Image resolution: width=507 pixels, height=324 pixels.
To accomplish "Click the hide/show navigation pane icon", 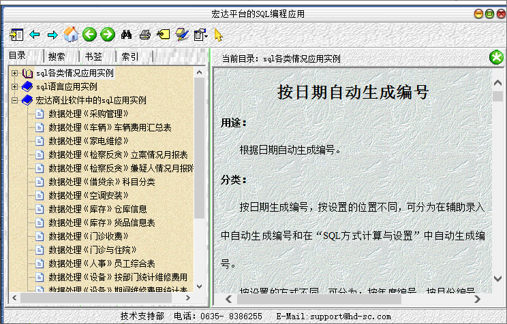I will tap(17, 34).
